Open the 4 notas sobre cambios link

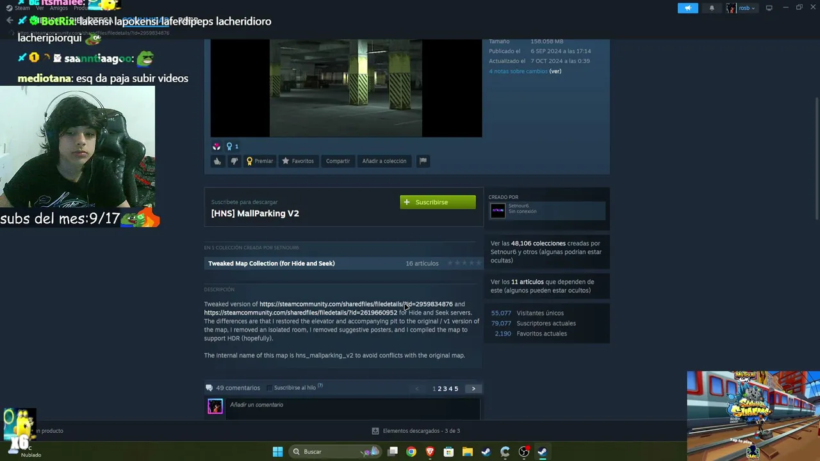tap(518, 71)
